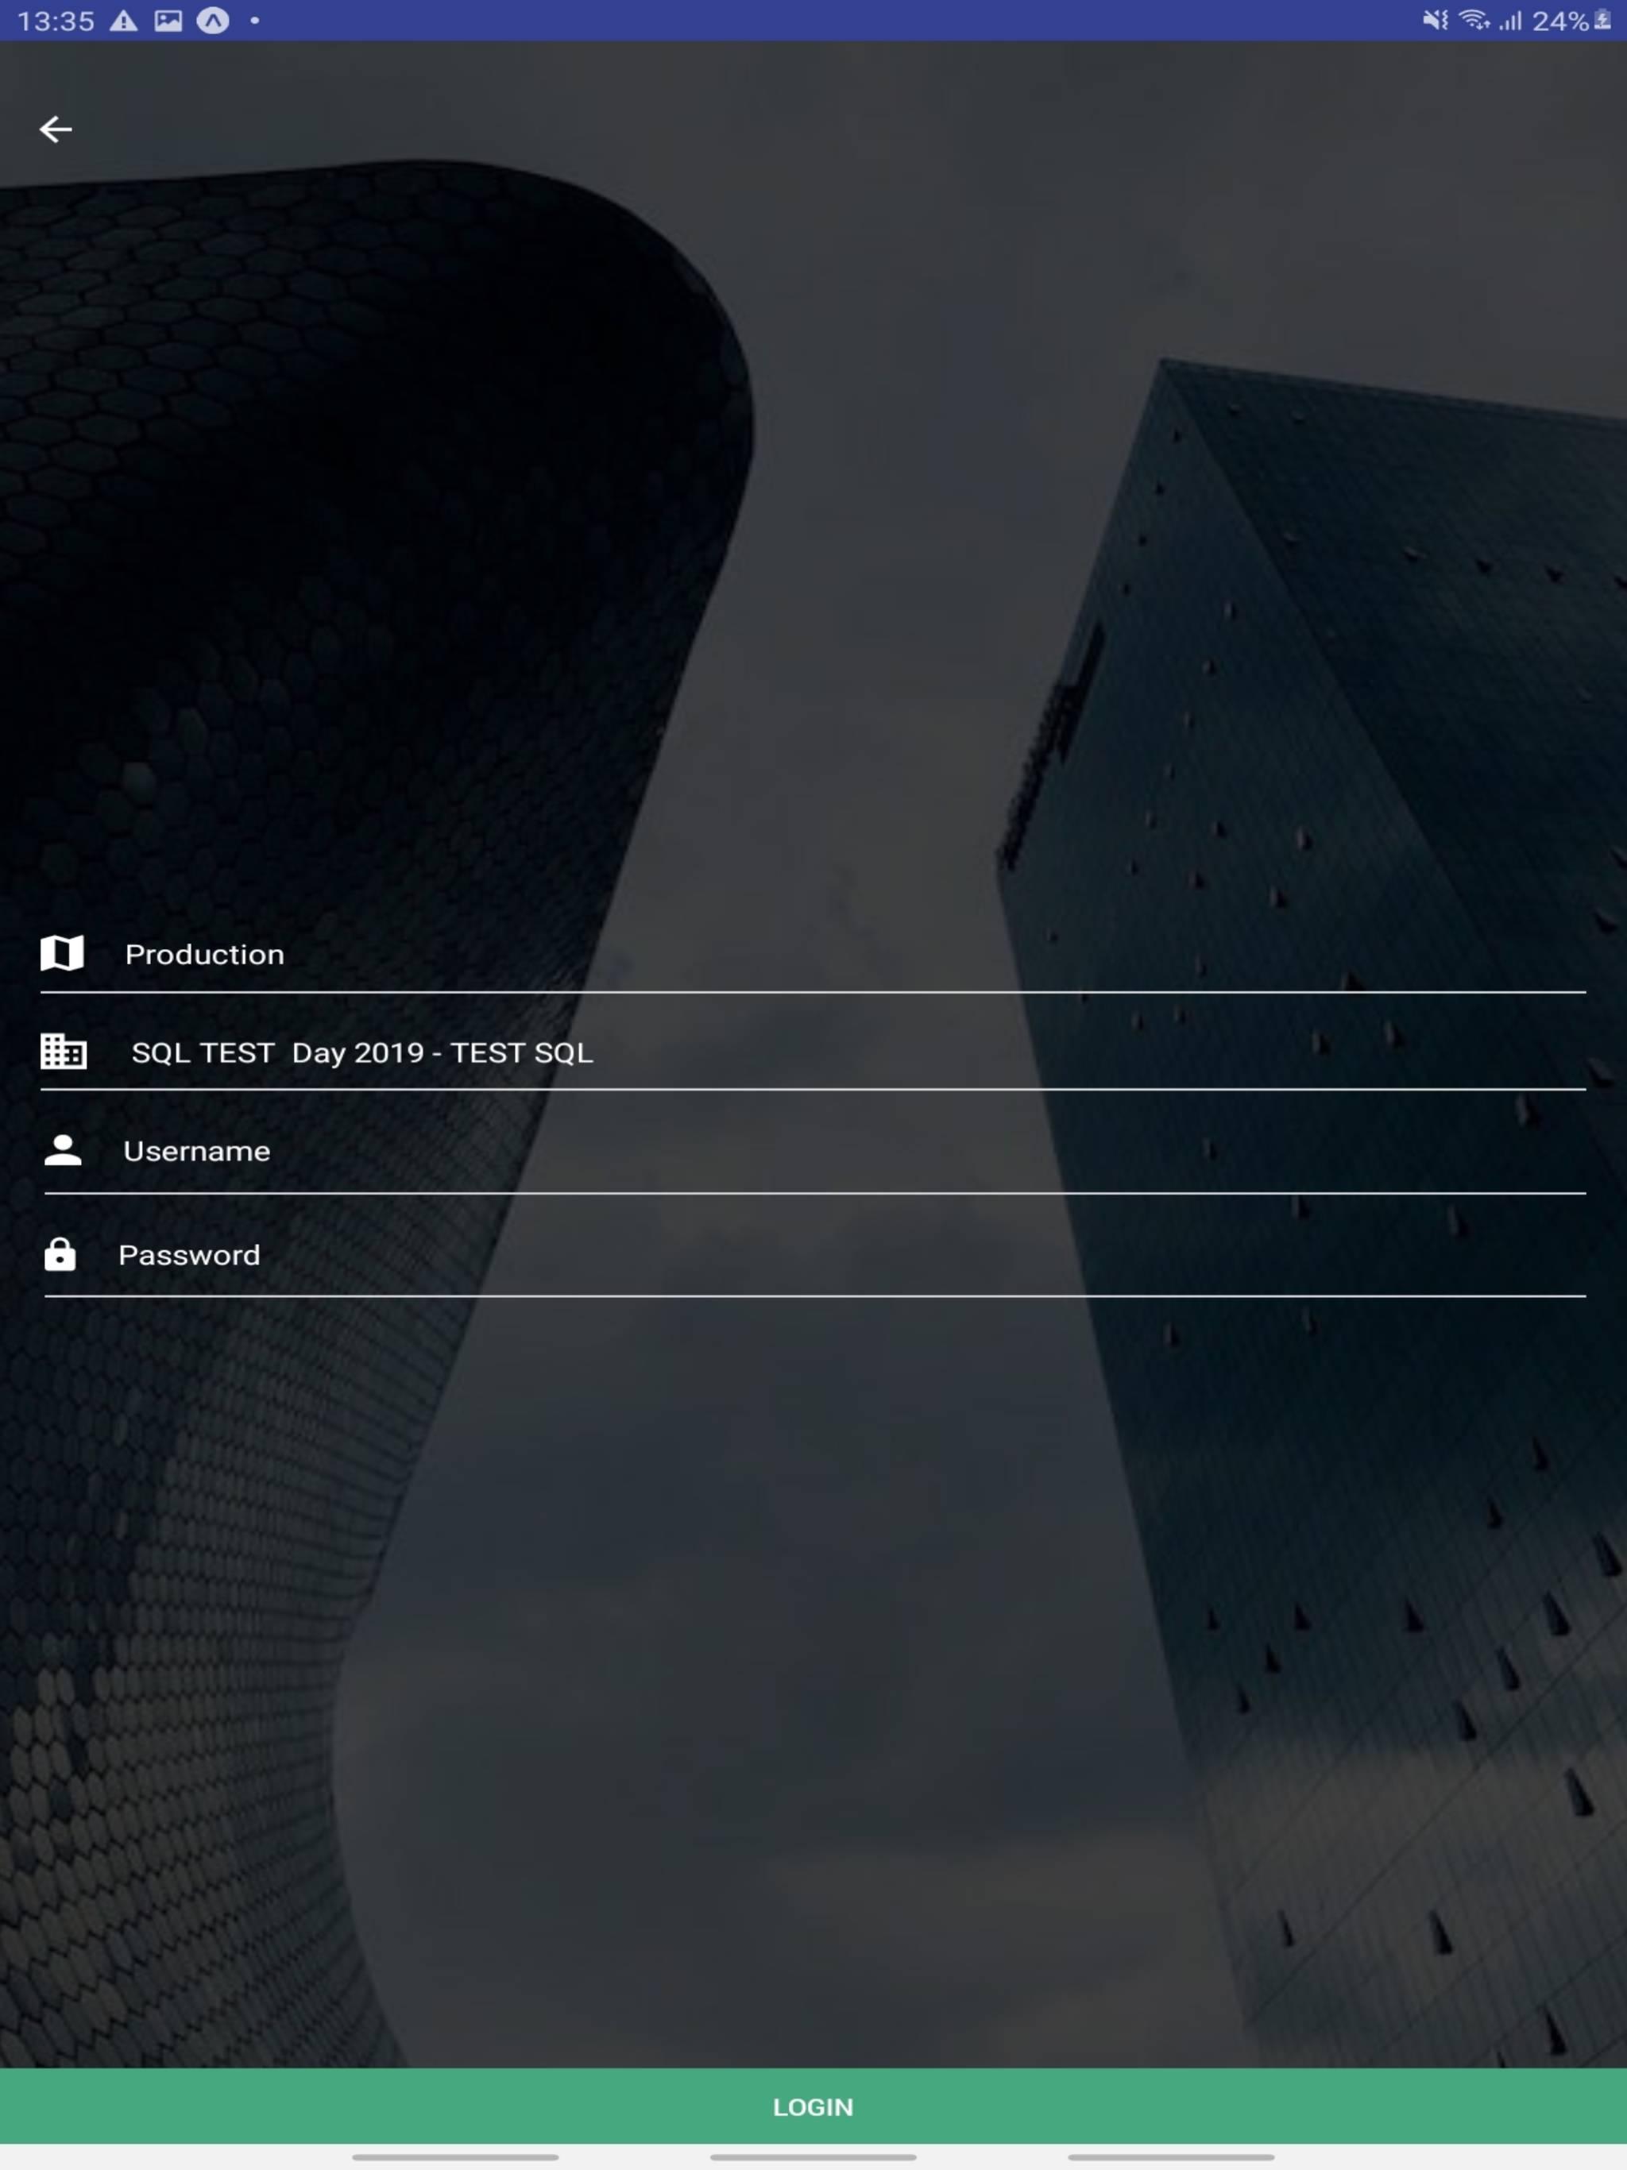Tap the warning triangle in status bar

tap(124, 21)
